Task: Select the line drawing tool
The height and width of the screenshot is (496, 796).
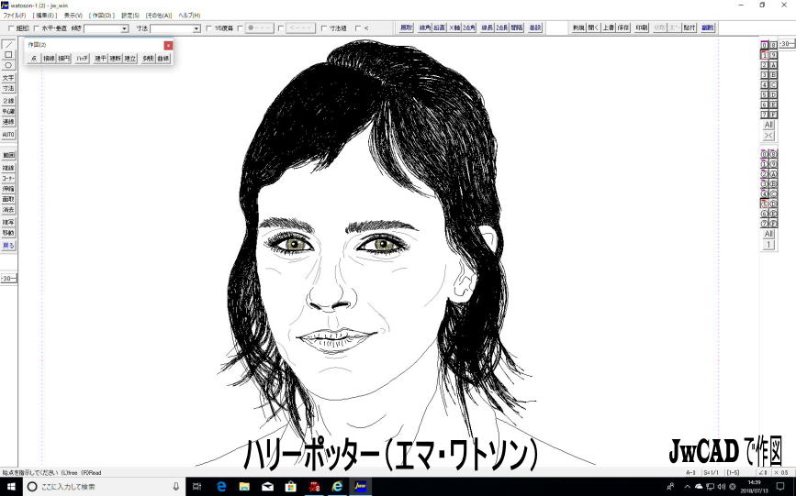Action: (8, 45)
